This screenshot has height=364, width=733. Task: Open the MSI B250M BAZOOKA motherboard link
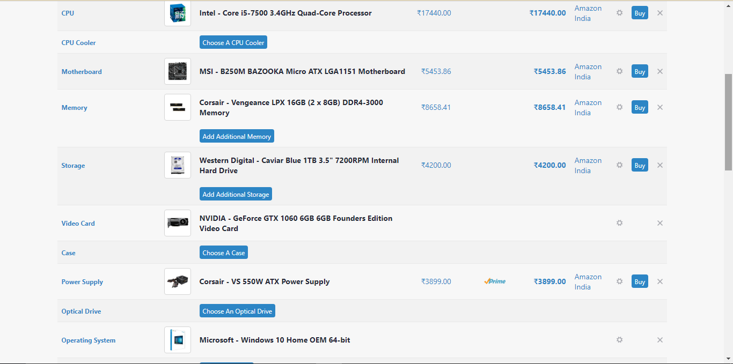click(302, 71)
